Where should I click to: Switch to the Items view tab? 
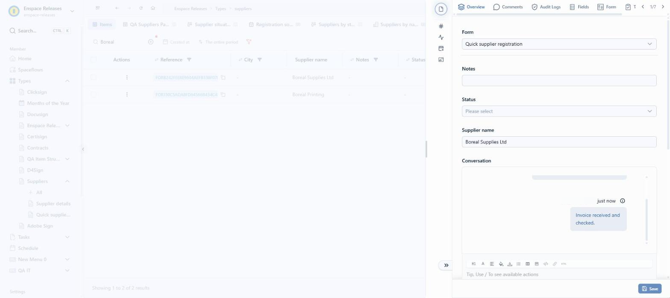click(102, 25)
